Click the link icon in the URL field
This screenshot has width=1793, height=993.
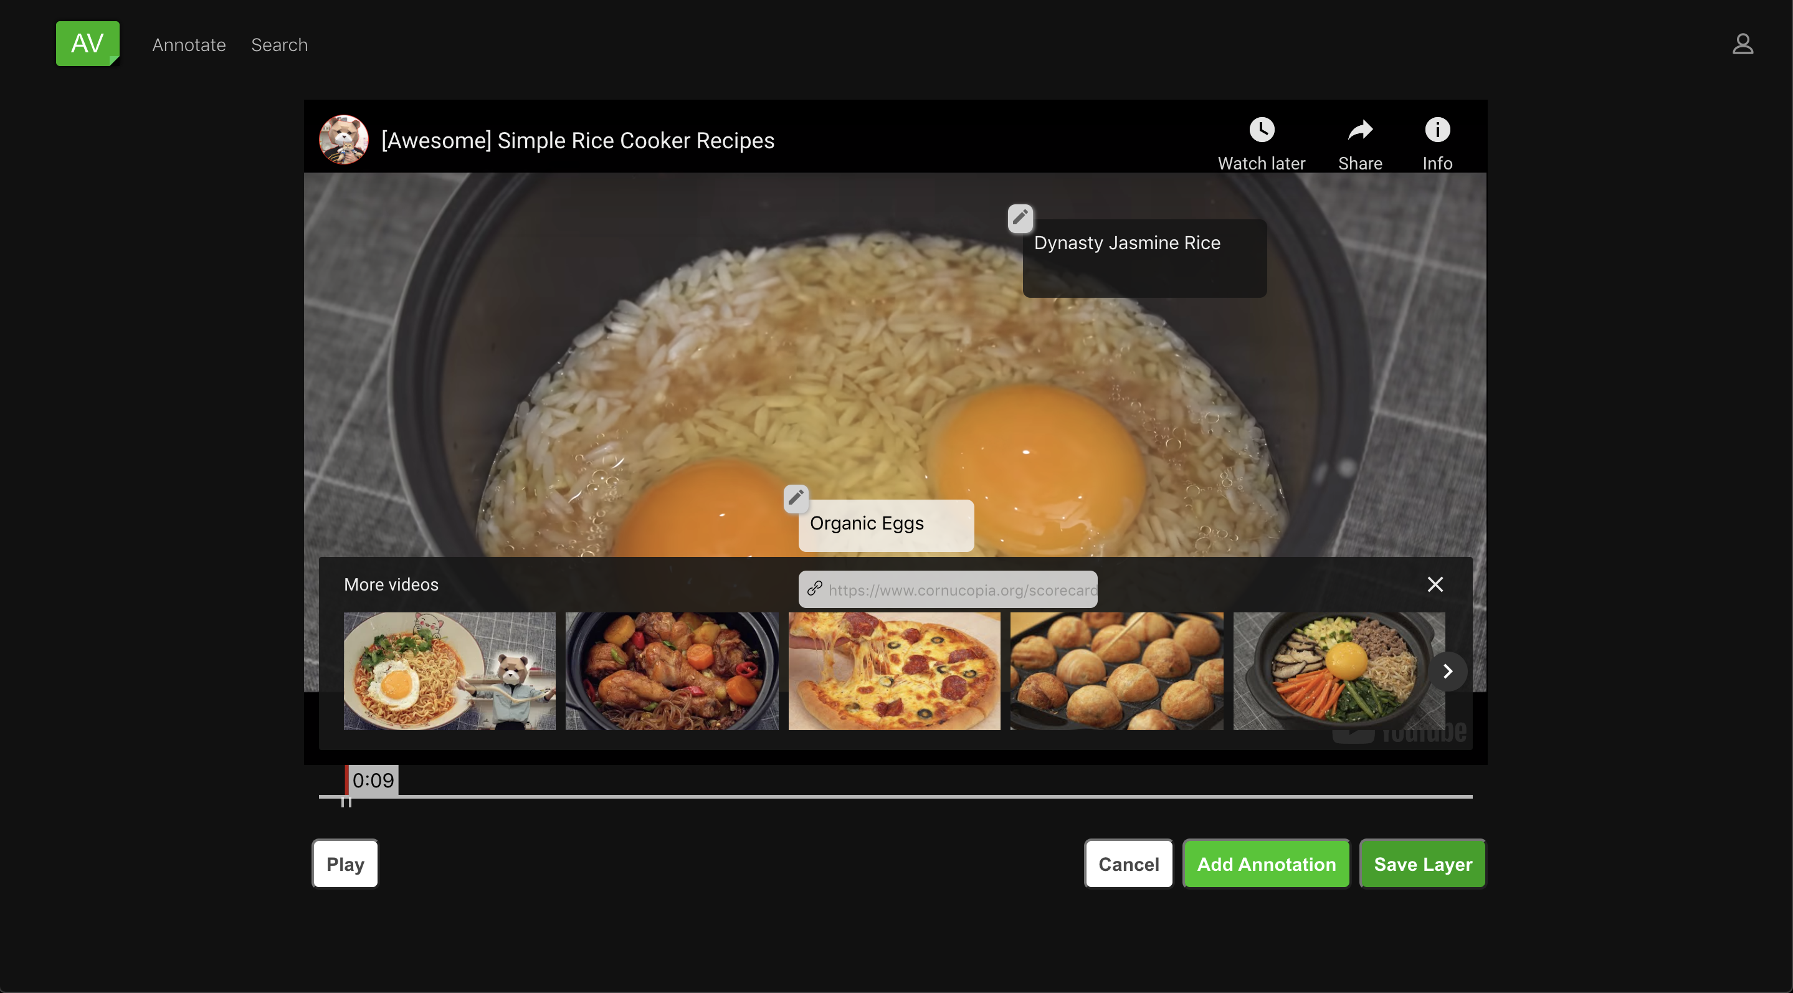tap(814, 589)
